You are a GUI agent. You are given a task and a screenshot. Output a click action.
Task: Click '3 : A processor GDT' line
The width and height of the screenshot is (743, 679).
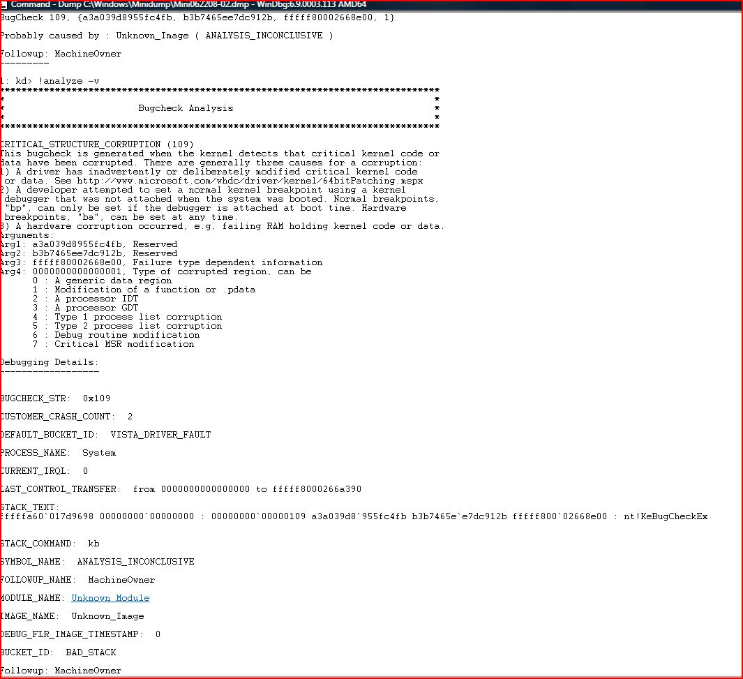(x=86, y=308)
